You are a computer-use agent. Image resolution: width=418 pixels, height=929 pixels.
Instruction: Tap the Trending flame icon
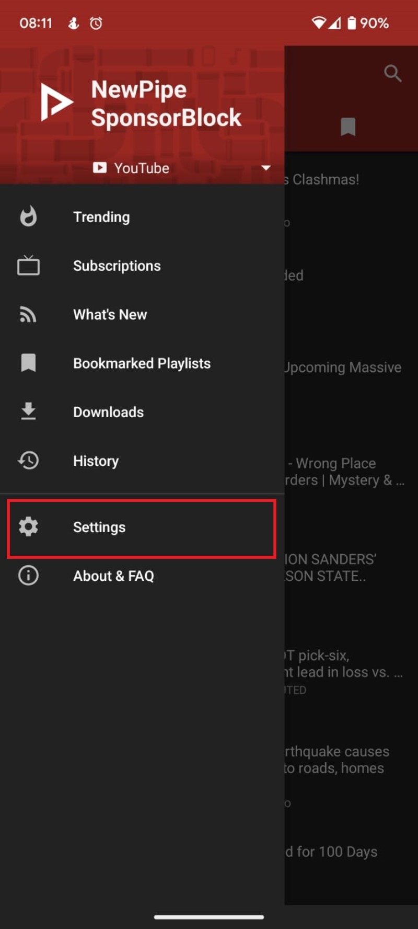point(28,216)
